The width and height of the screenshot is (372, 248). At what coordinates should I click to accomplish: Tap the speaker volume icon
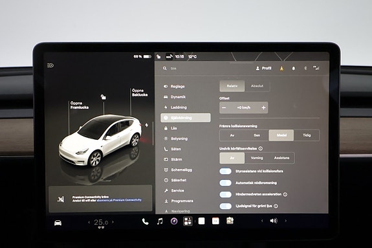click(274, 221)
